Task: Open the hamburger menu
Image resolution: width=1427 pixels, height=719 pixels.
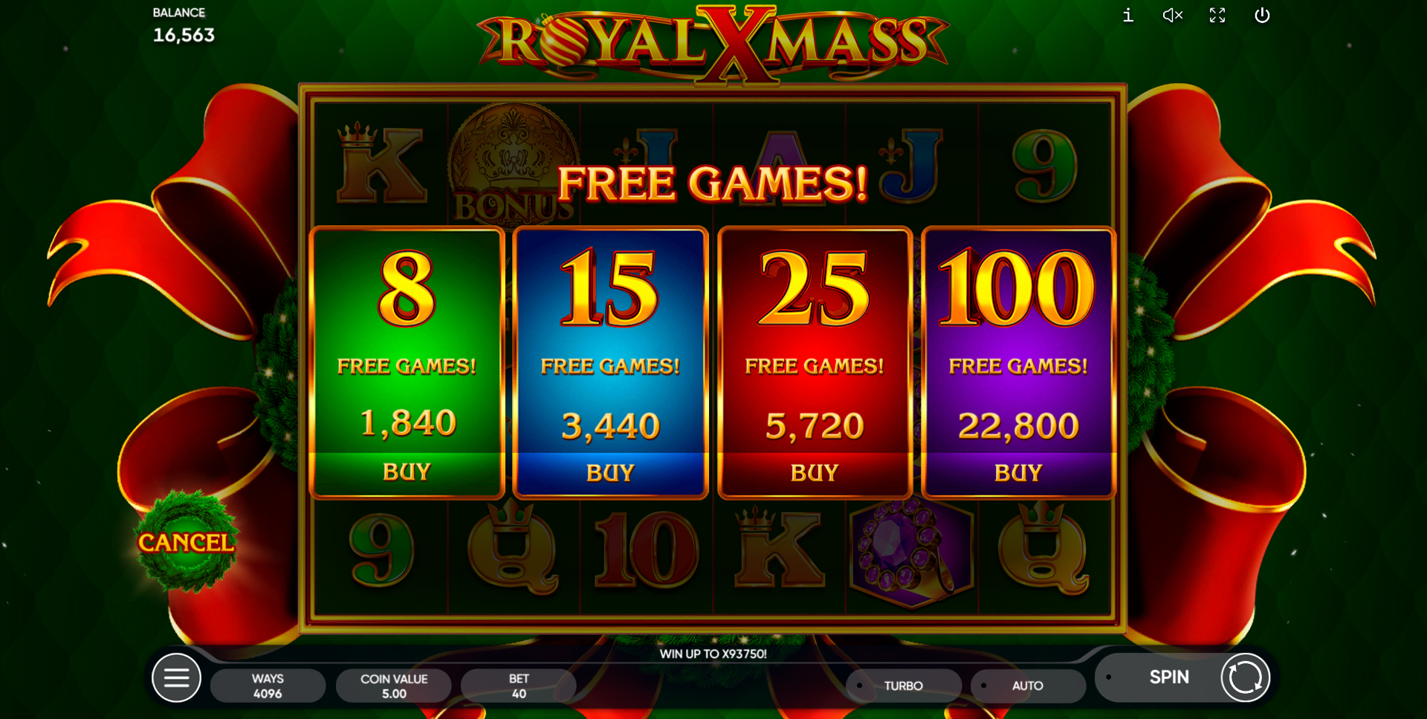Action: (x=176, y=677)
